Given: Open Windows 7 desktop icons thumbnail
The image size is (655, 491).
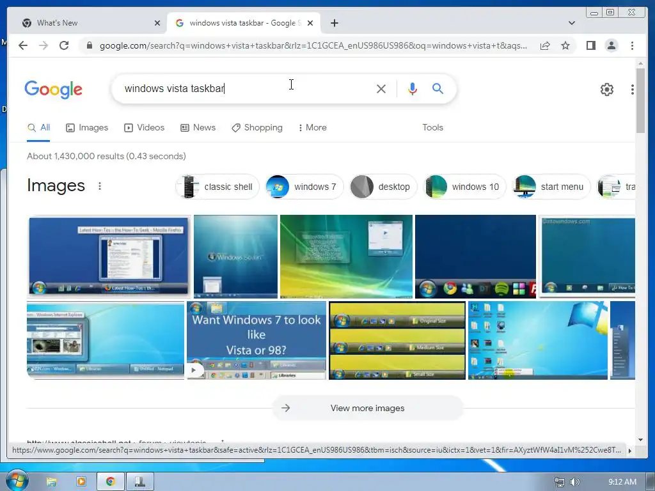Looking at the screenshot, I should tap(538, 340).
